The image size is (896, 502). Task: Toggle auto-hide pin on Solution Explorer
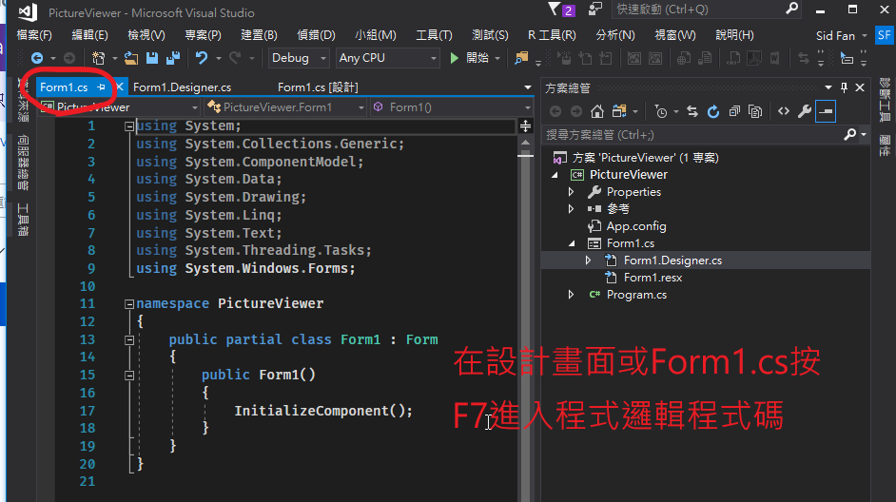pos(844,87)
